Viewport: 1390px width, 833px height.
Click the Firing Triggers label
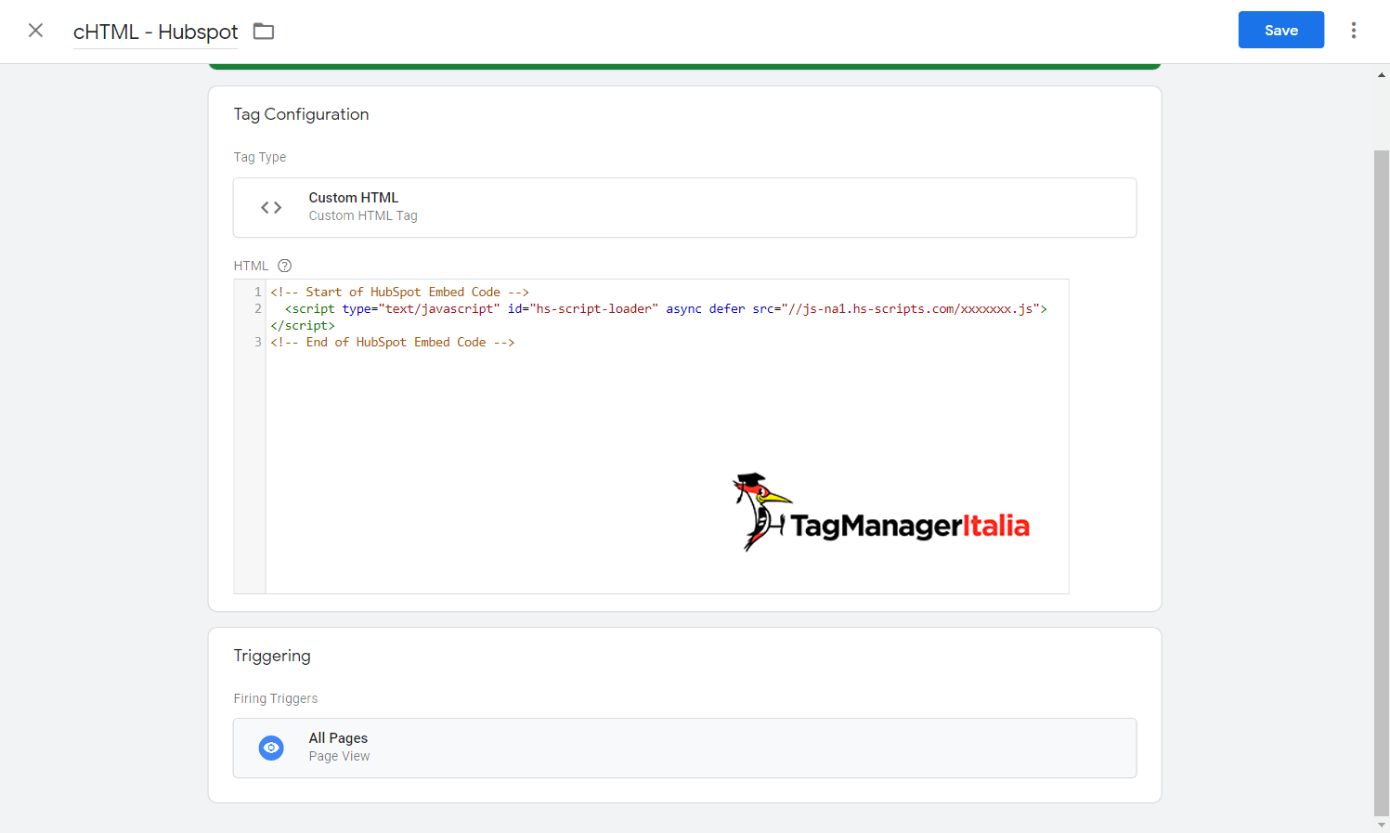[275, 698]
